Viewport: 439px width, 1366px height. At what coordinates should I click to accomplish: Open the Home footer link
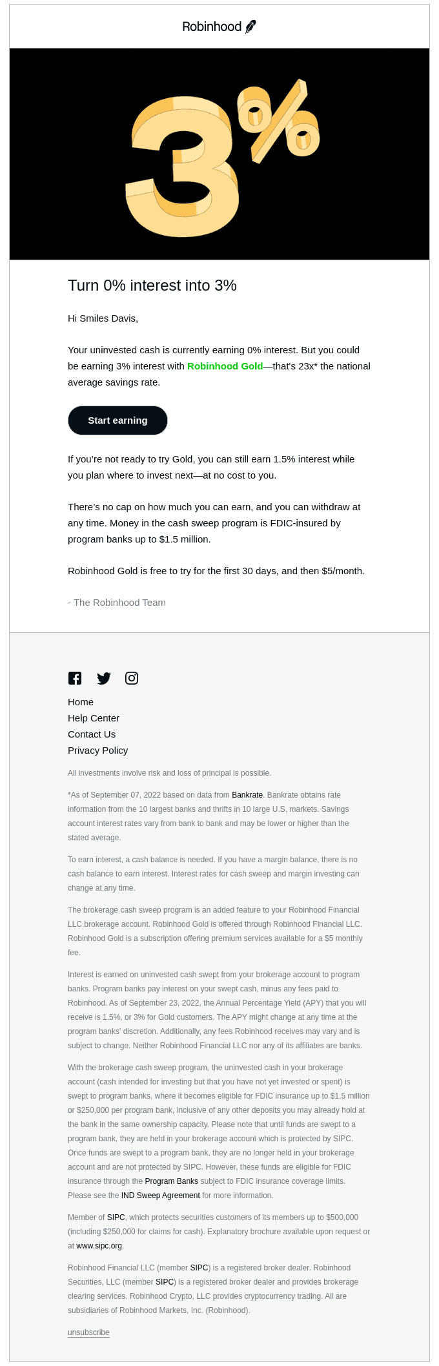click(81, 702)
